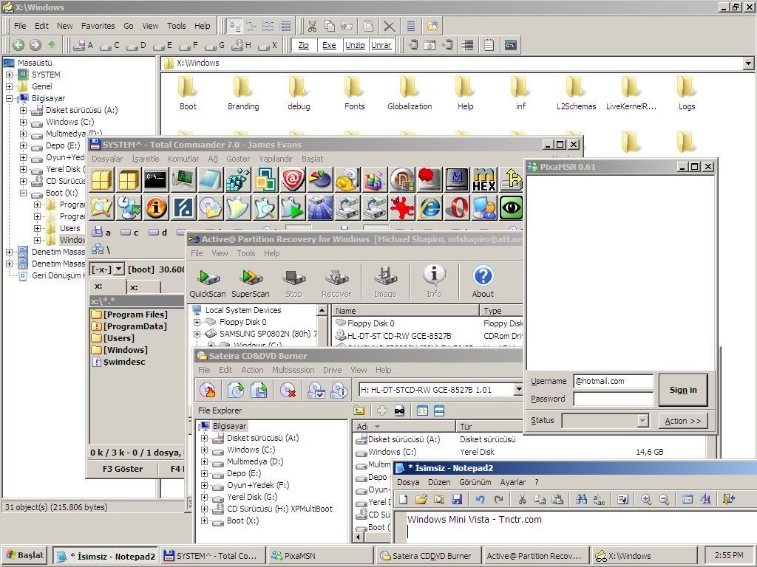Screen dimensions: 757x567
Task: Open the Fonts folder in X:\Windows
Action: (x=354, y=94)
